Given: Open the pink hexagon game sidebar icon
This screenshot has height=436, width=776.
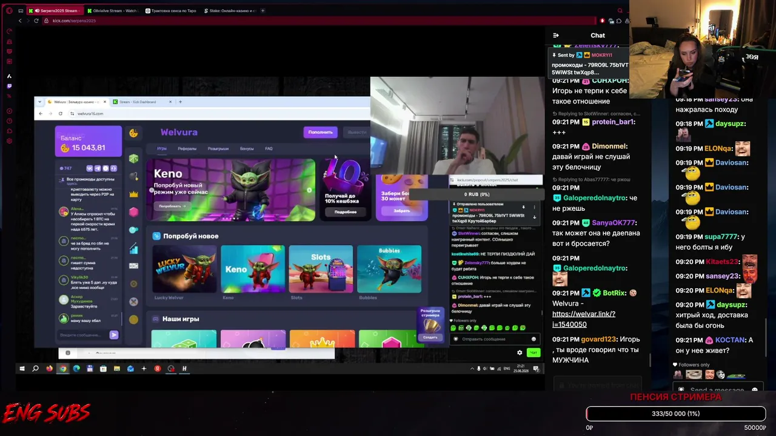Looking at the screenshot, I should 133,212.
